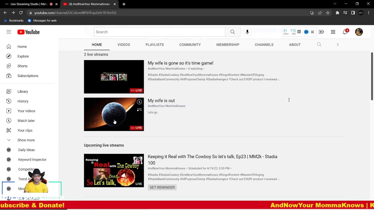374x210 pixels.
Task: Open Keeping it Real with The Cowboy video
Action: (212, 160)
